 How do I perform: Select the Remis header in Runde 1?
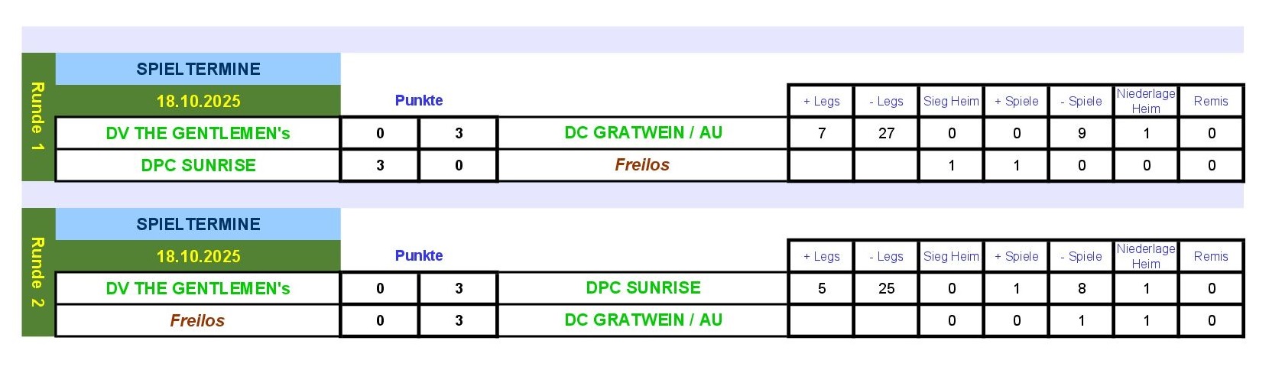pos(1211,101)
